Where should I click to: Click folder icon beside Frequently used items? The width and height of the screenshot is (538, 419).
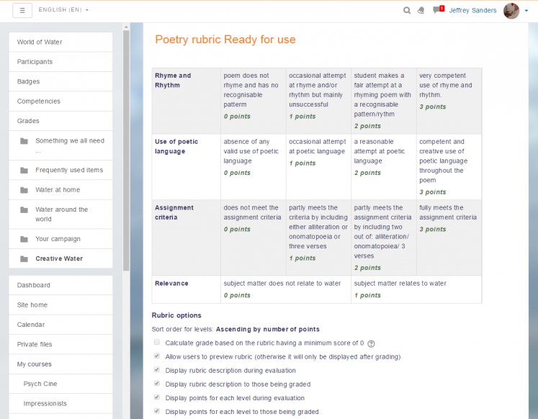pos(24,171)
